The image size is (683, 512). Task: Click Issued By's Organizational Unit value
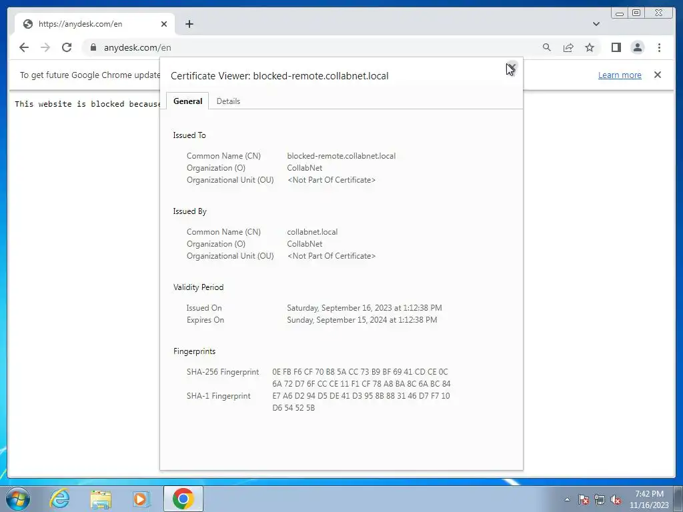(331, 256)
